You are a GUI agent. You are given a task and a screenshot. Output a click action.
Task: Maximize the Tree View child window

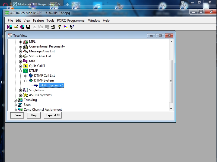(x=160, y=36)
